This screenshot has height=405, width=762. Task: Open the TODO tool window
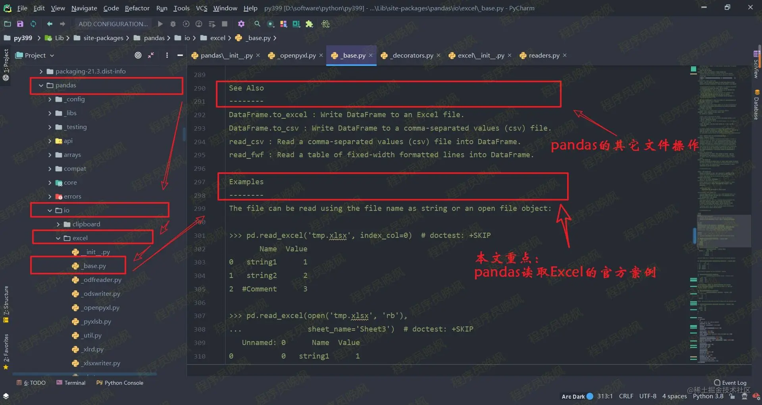point(31,383)
